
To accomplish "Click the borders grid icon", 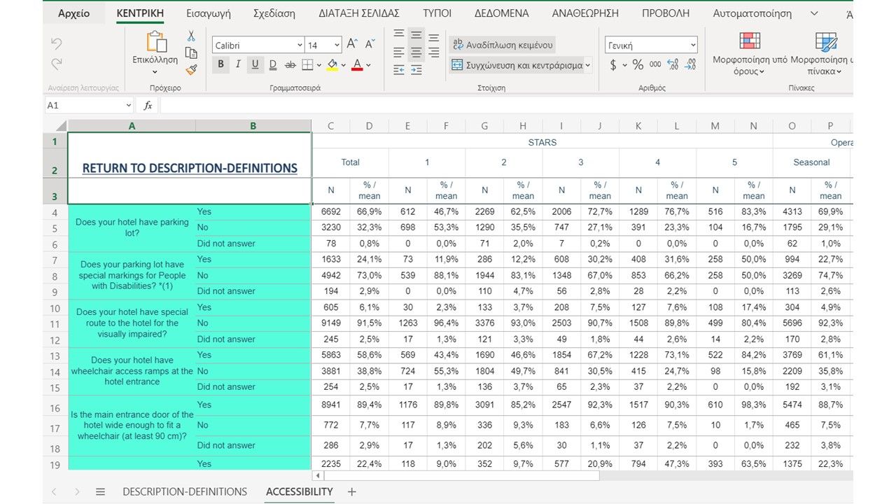I will 307,65.
